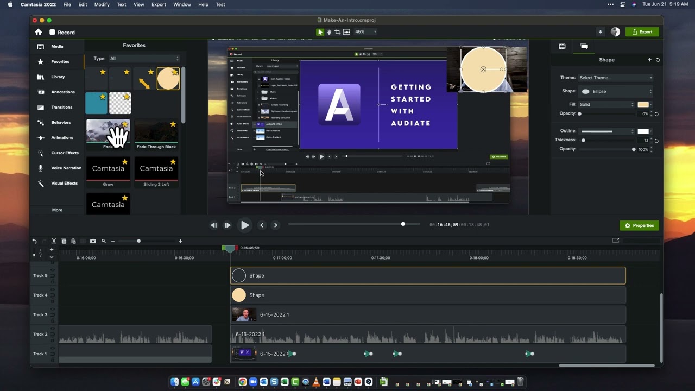Open the beige fill color swatch
Image resolution: width=695 pixels, height=391 pixels.
point(643,104)
